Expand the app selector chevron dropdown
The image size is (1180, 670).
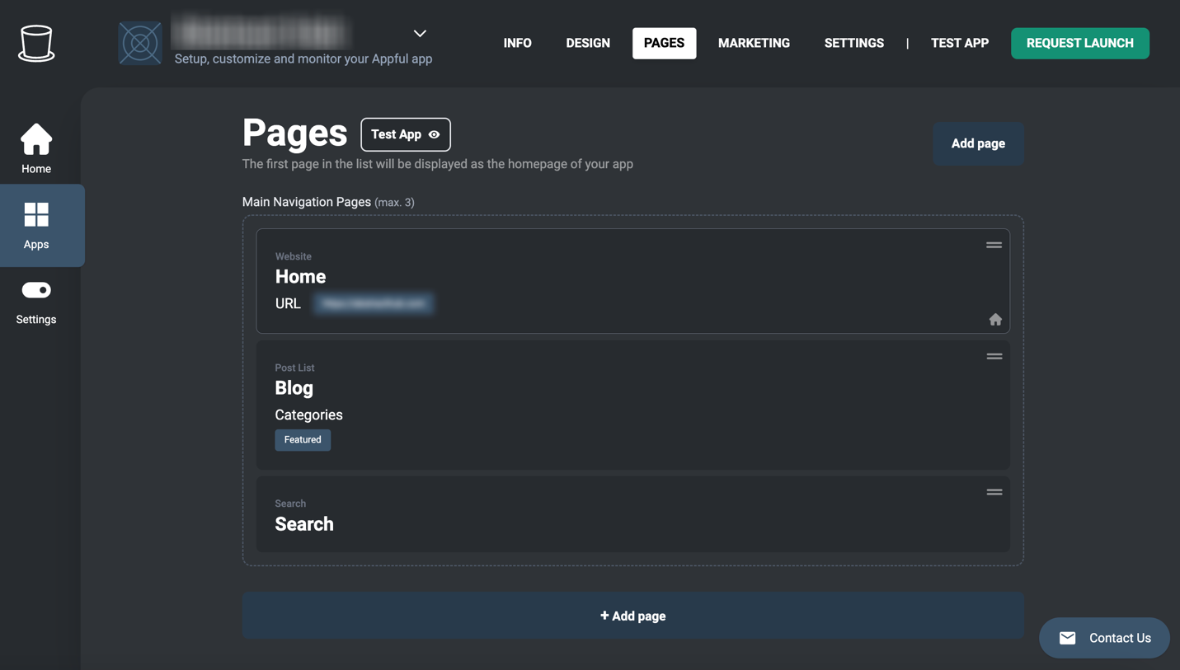(x=420, y=34)
